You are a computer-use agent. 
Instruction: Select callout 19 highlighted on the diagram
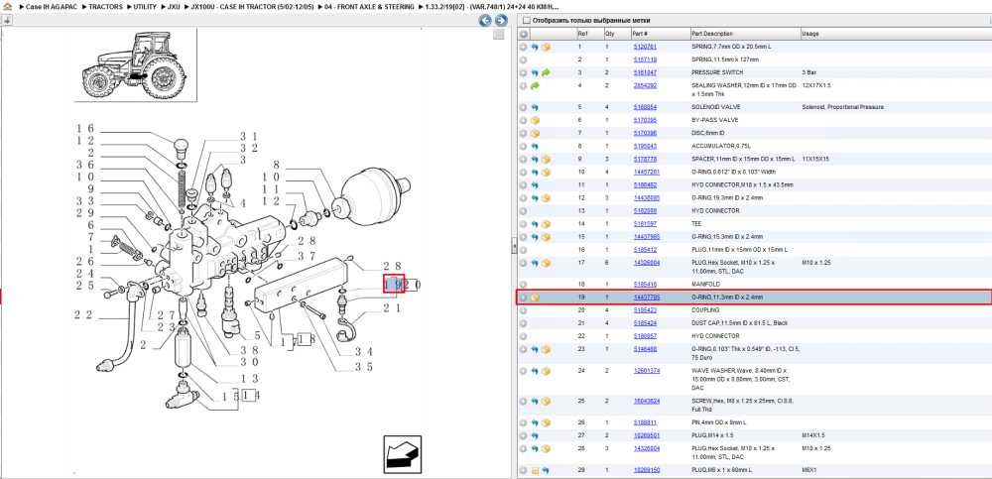click(394, 285)
